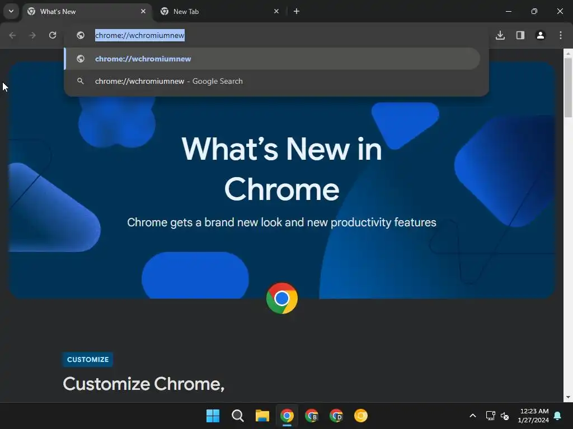Open the Chrome downloads icon
573x429 pixels.
click(x=500, y=35)
